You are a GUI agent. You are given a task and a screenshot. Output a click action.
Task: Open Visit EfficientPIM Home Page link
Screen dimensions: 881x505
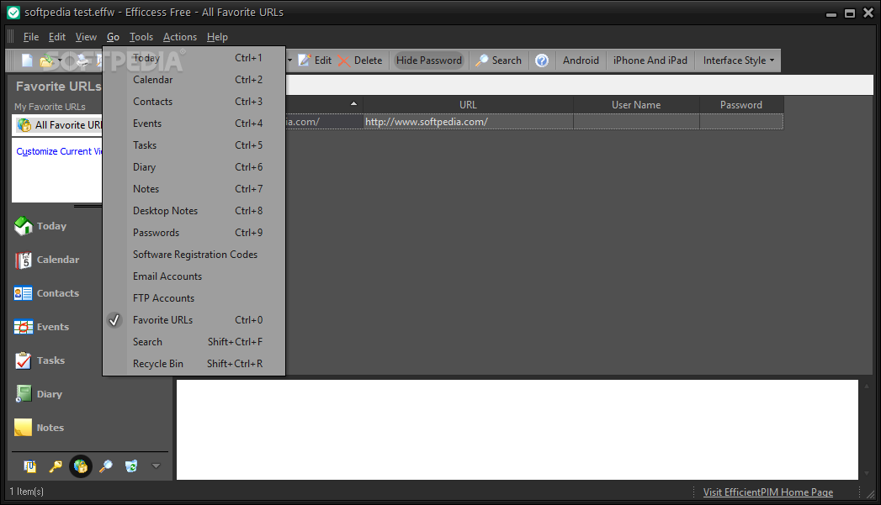pos(768,492)
